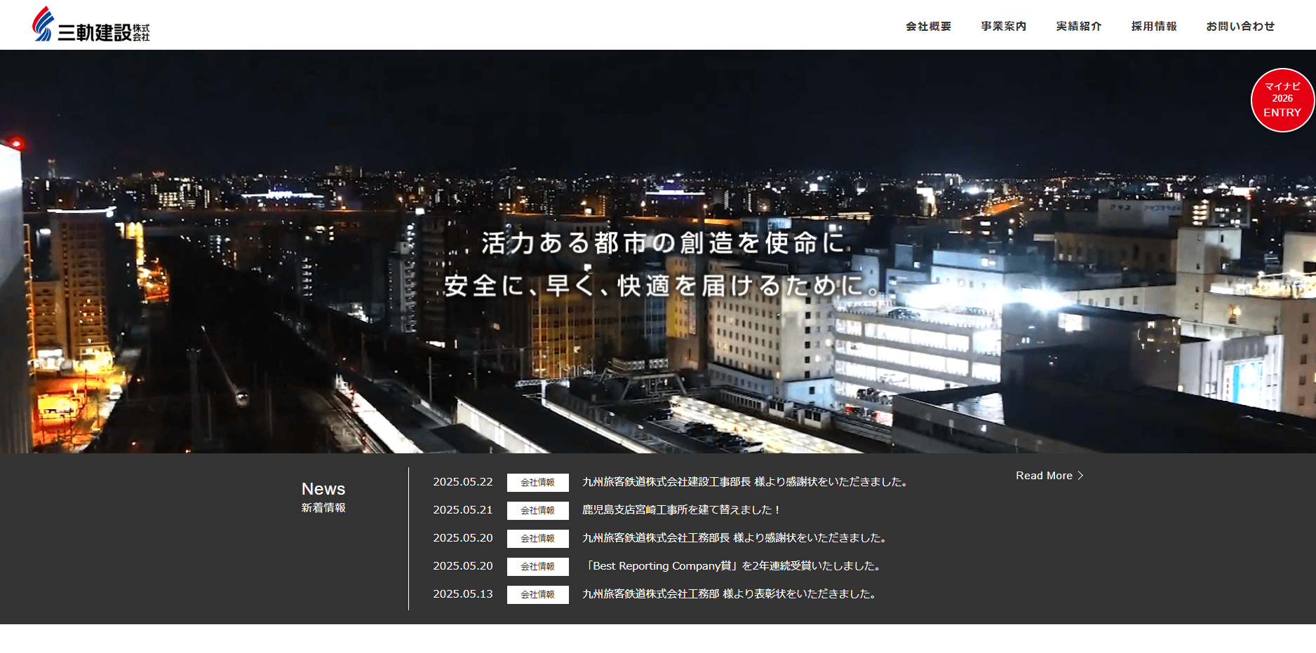Click 会社情報 tag on 2025.05.13 row
This screenshot has width=1316, height=653.
(537, 594)
